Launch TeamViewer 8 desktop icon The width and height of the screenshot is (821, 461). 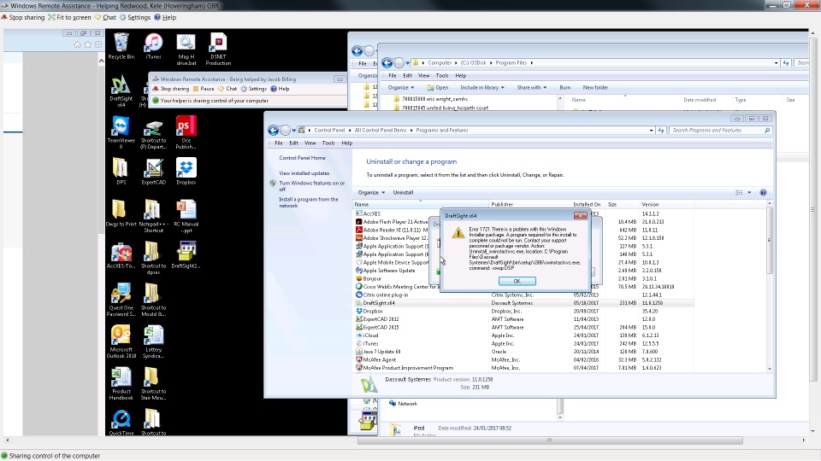[121, 132]
